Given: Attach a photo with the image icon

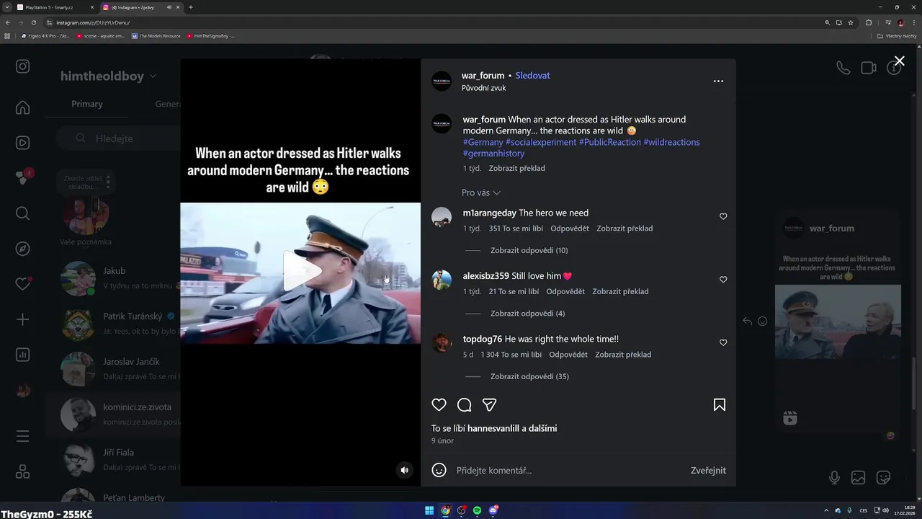Looking at the screenshot, I should (x=859, y=477).
